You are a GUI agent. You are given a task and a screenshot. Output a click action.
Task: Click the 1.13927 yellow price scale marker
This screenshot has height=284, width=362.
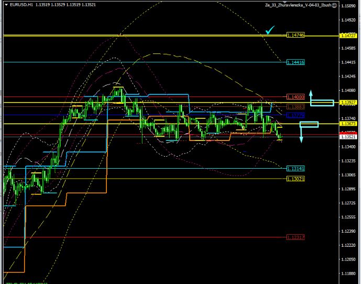click(x=348, y=102)
